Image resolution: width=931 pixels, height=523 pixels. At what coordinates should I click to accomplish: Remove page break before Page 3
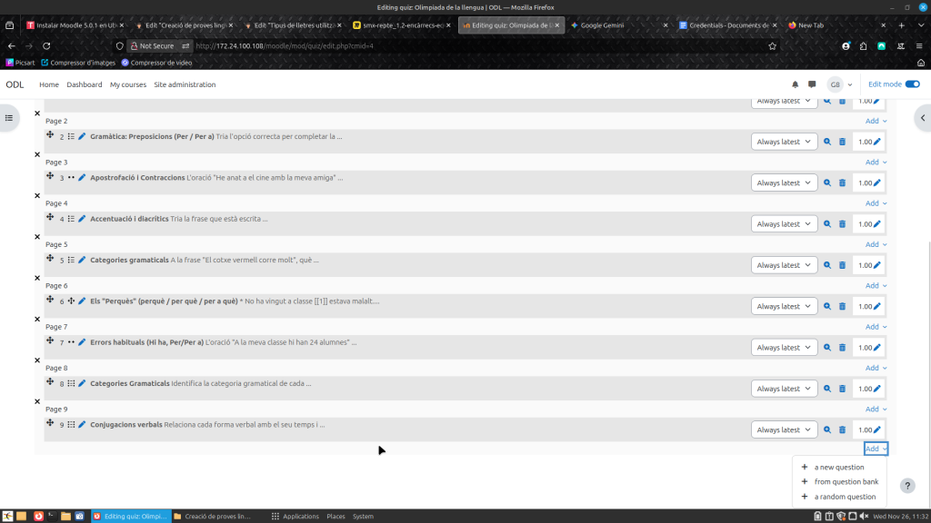pyautogui.click(x=37, y=154)
